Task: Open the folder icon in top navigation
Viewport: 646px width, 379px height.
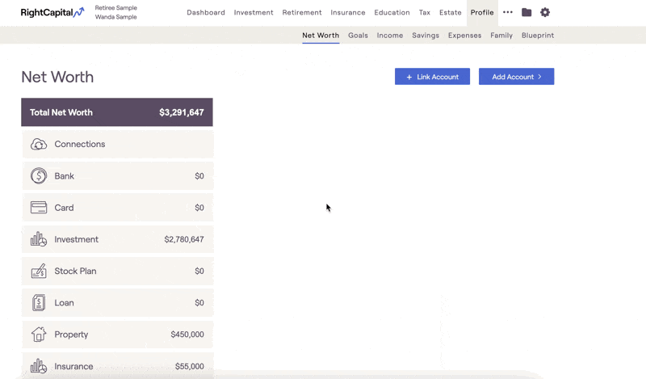Action: 526,12
